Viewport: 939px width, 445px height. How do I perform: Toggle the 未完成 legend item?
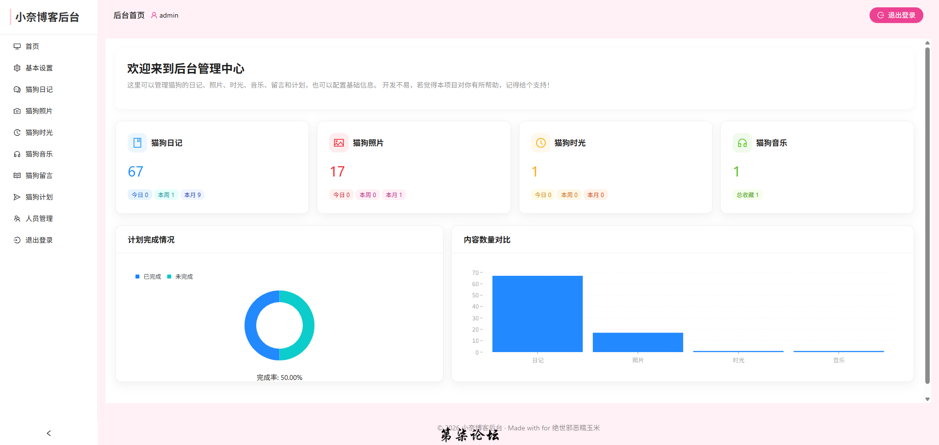tap(180, 277)
